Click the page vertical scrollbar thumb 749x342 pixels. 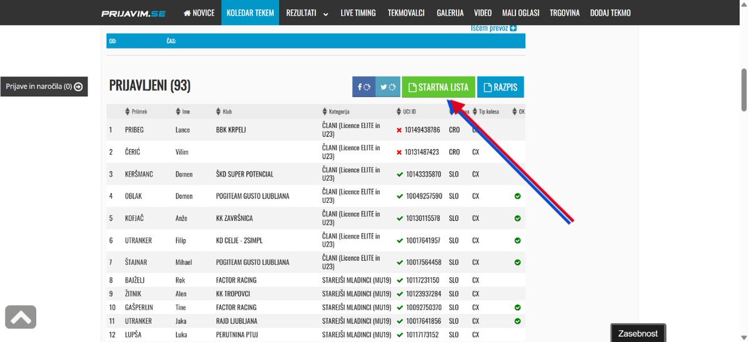pos(744,90)
